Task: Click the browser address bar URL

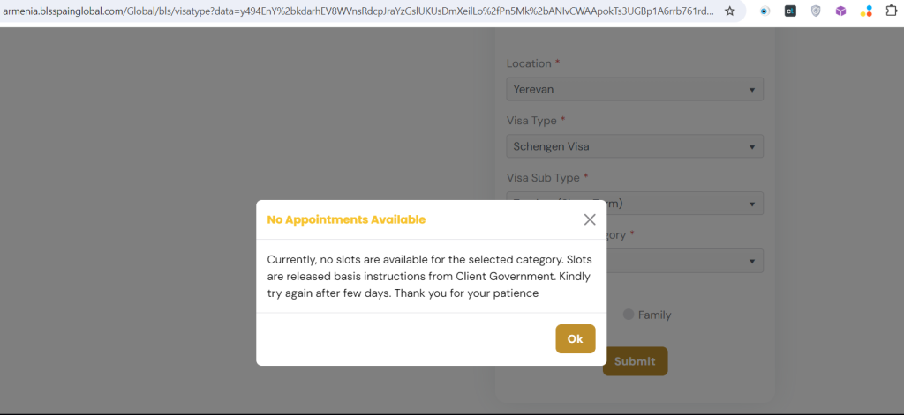Action: [358, 11]
